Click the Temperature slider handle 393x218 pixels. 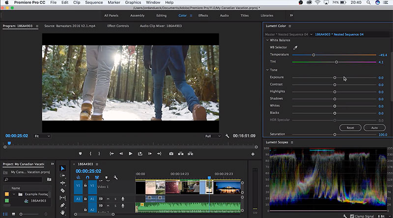(313, 55)
